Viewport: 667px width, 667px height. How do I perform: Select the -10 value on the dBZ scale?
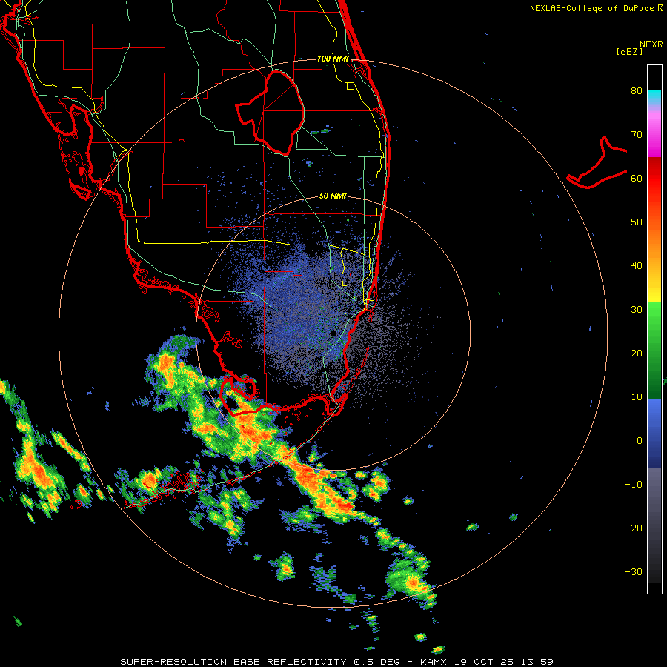tap(634, 485)
